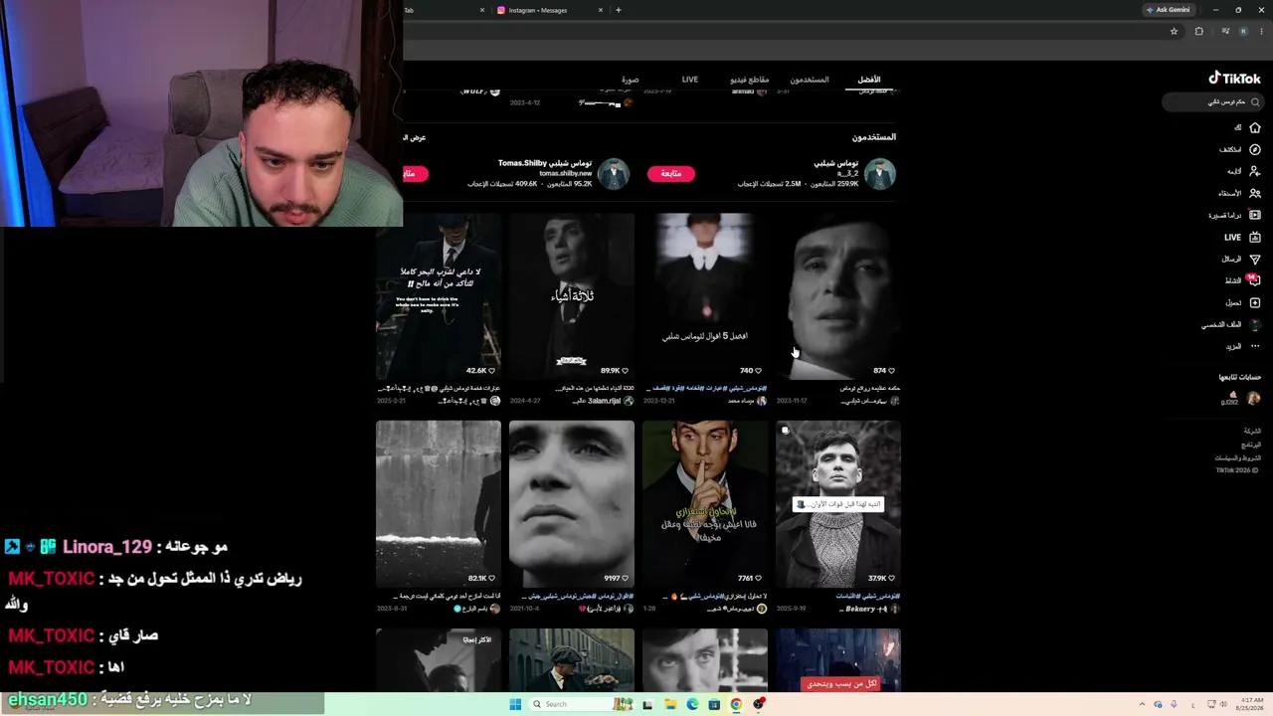Image resolution: width=1273 pixels, height=716 pixels.
Task: Select the صورة (Photo) results tab
Action: pyautogui.click(x=631, y=80)
